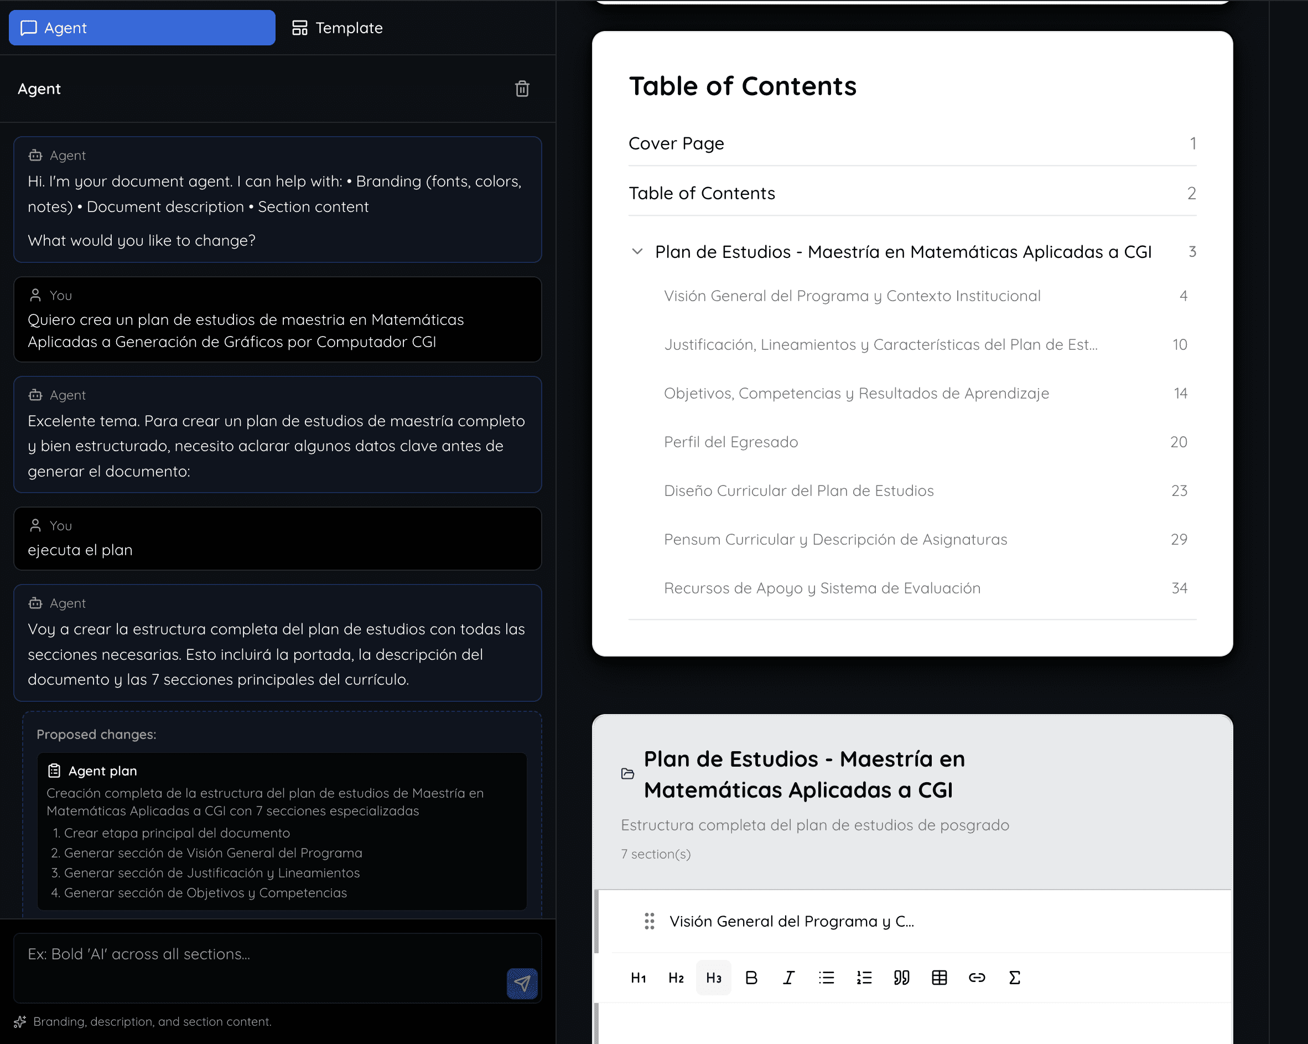1308x1044 pixels.
Task: Click the folder icon beside the Plan de Estudios title
Action: tap(628, 774)
